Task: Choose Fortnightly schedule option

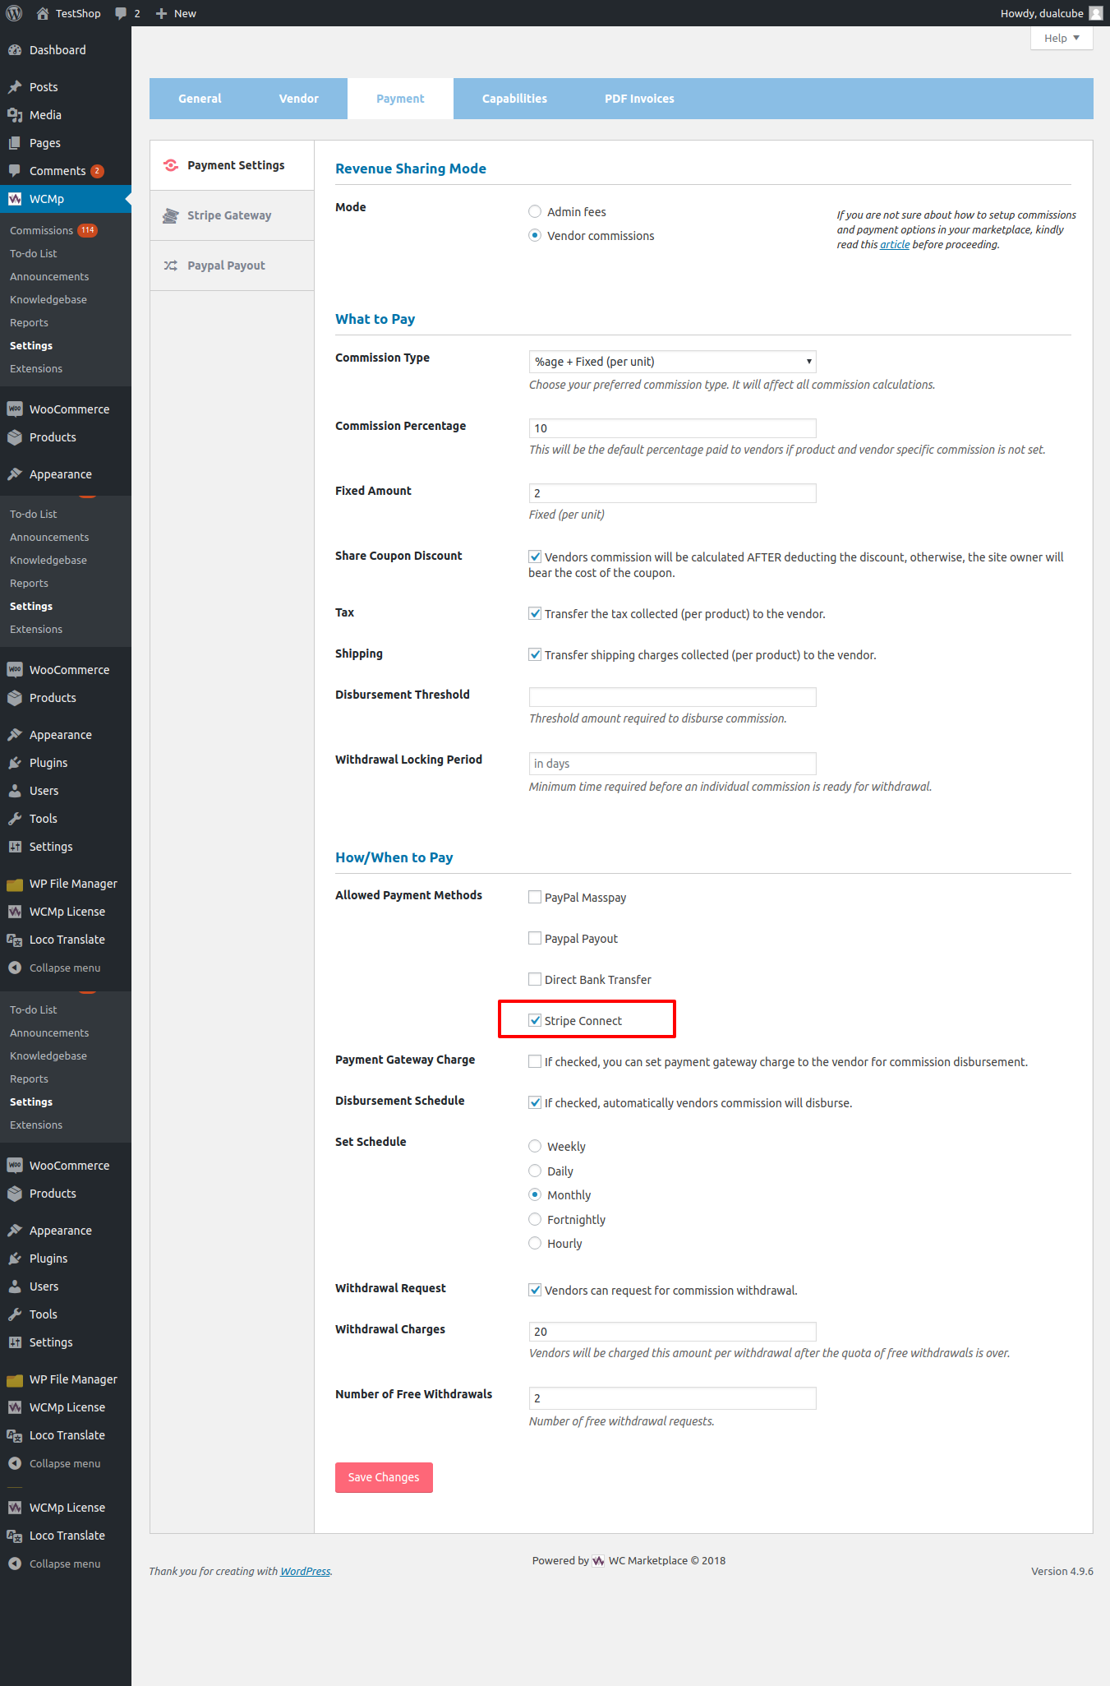Action: pyautogui.click(x=535, y=1220)
